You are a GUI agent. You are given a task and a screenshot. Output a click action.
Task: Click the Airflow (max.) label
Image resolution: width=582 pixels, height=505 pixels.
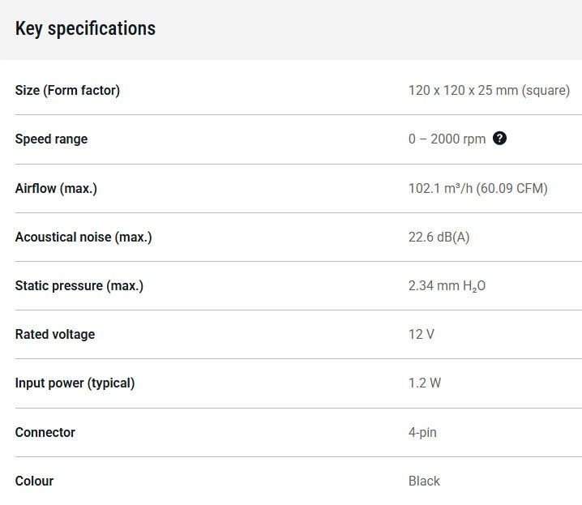point(56,188)
